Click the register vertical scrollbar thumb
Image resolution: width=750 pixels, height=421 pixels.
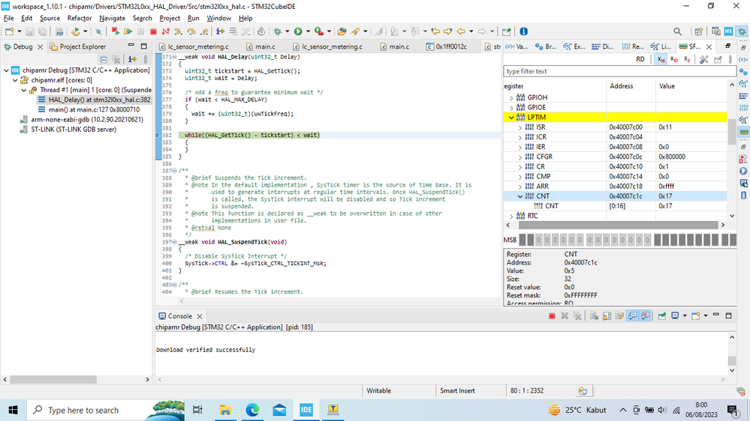click(x=732, y=131)
